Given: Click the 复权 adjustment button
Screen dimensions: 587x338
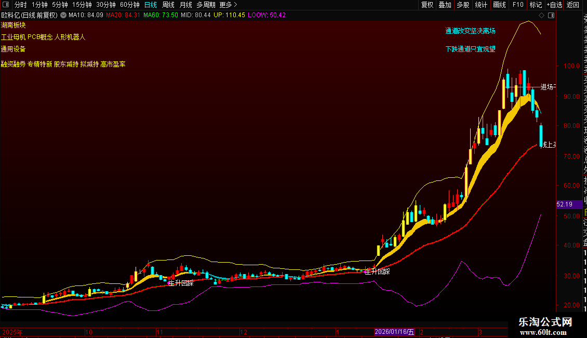Looking at the screenshot, I should coord(427,5).
